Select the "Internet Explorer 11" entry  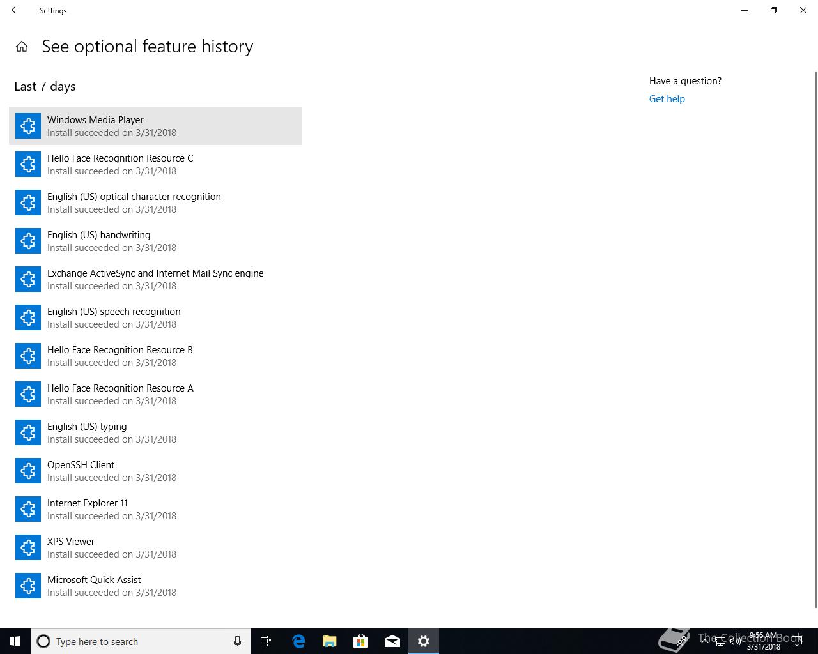tap(155, 509)
